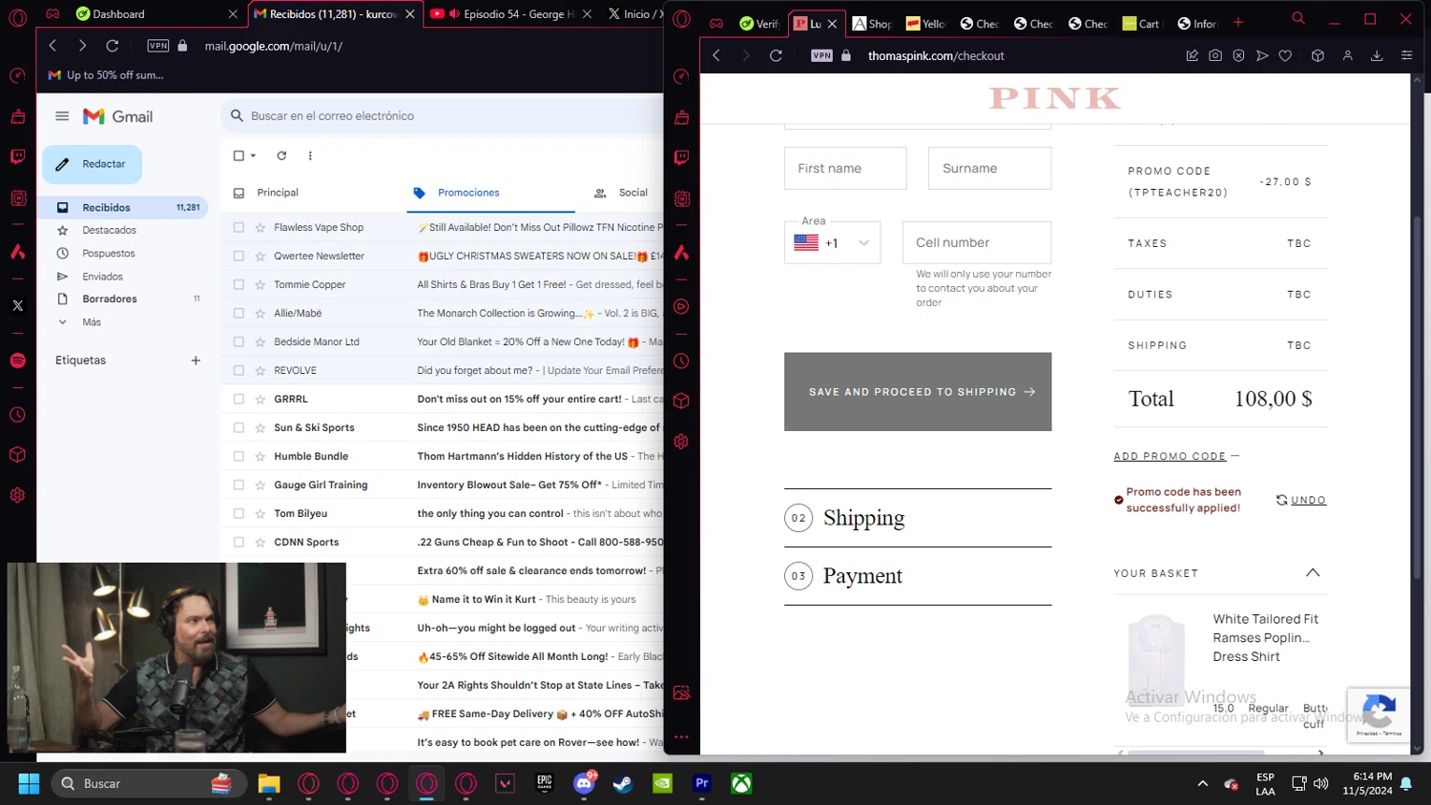Open new tab in right Opera window
1431x805 pixels.
tap(1238, 22)
